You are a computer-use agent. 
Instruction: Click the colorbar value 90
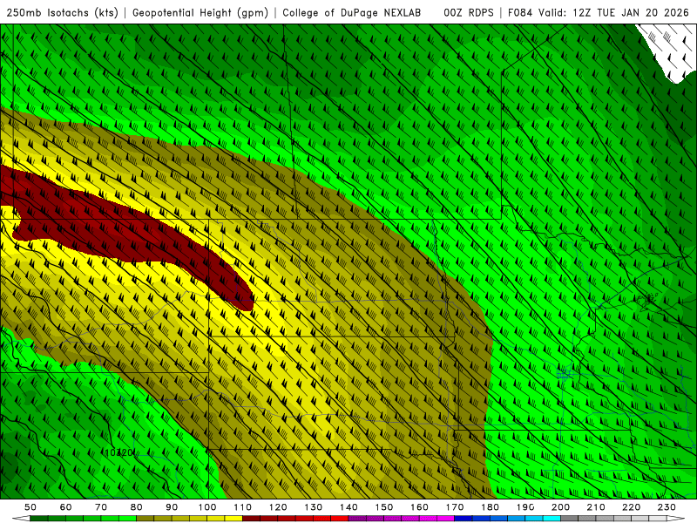(172, 507)
